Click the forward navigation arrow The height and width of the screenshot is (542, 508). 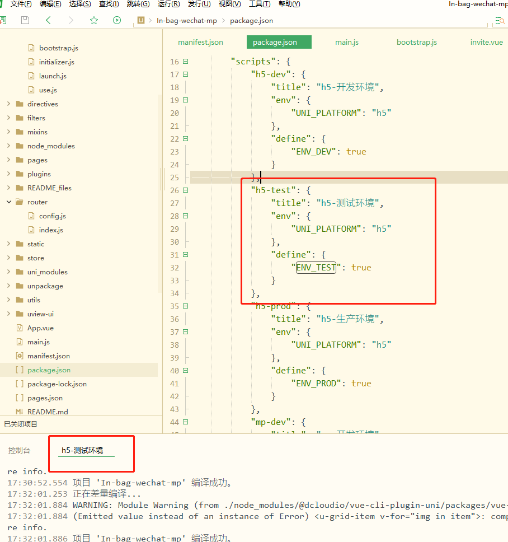pos(70,20)
